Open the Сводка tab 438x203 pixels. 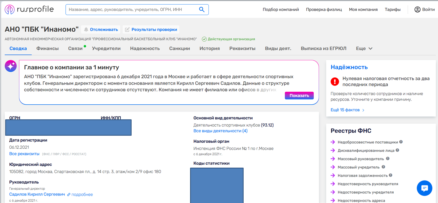(x=18, y=49)
